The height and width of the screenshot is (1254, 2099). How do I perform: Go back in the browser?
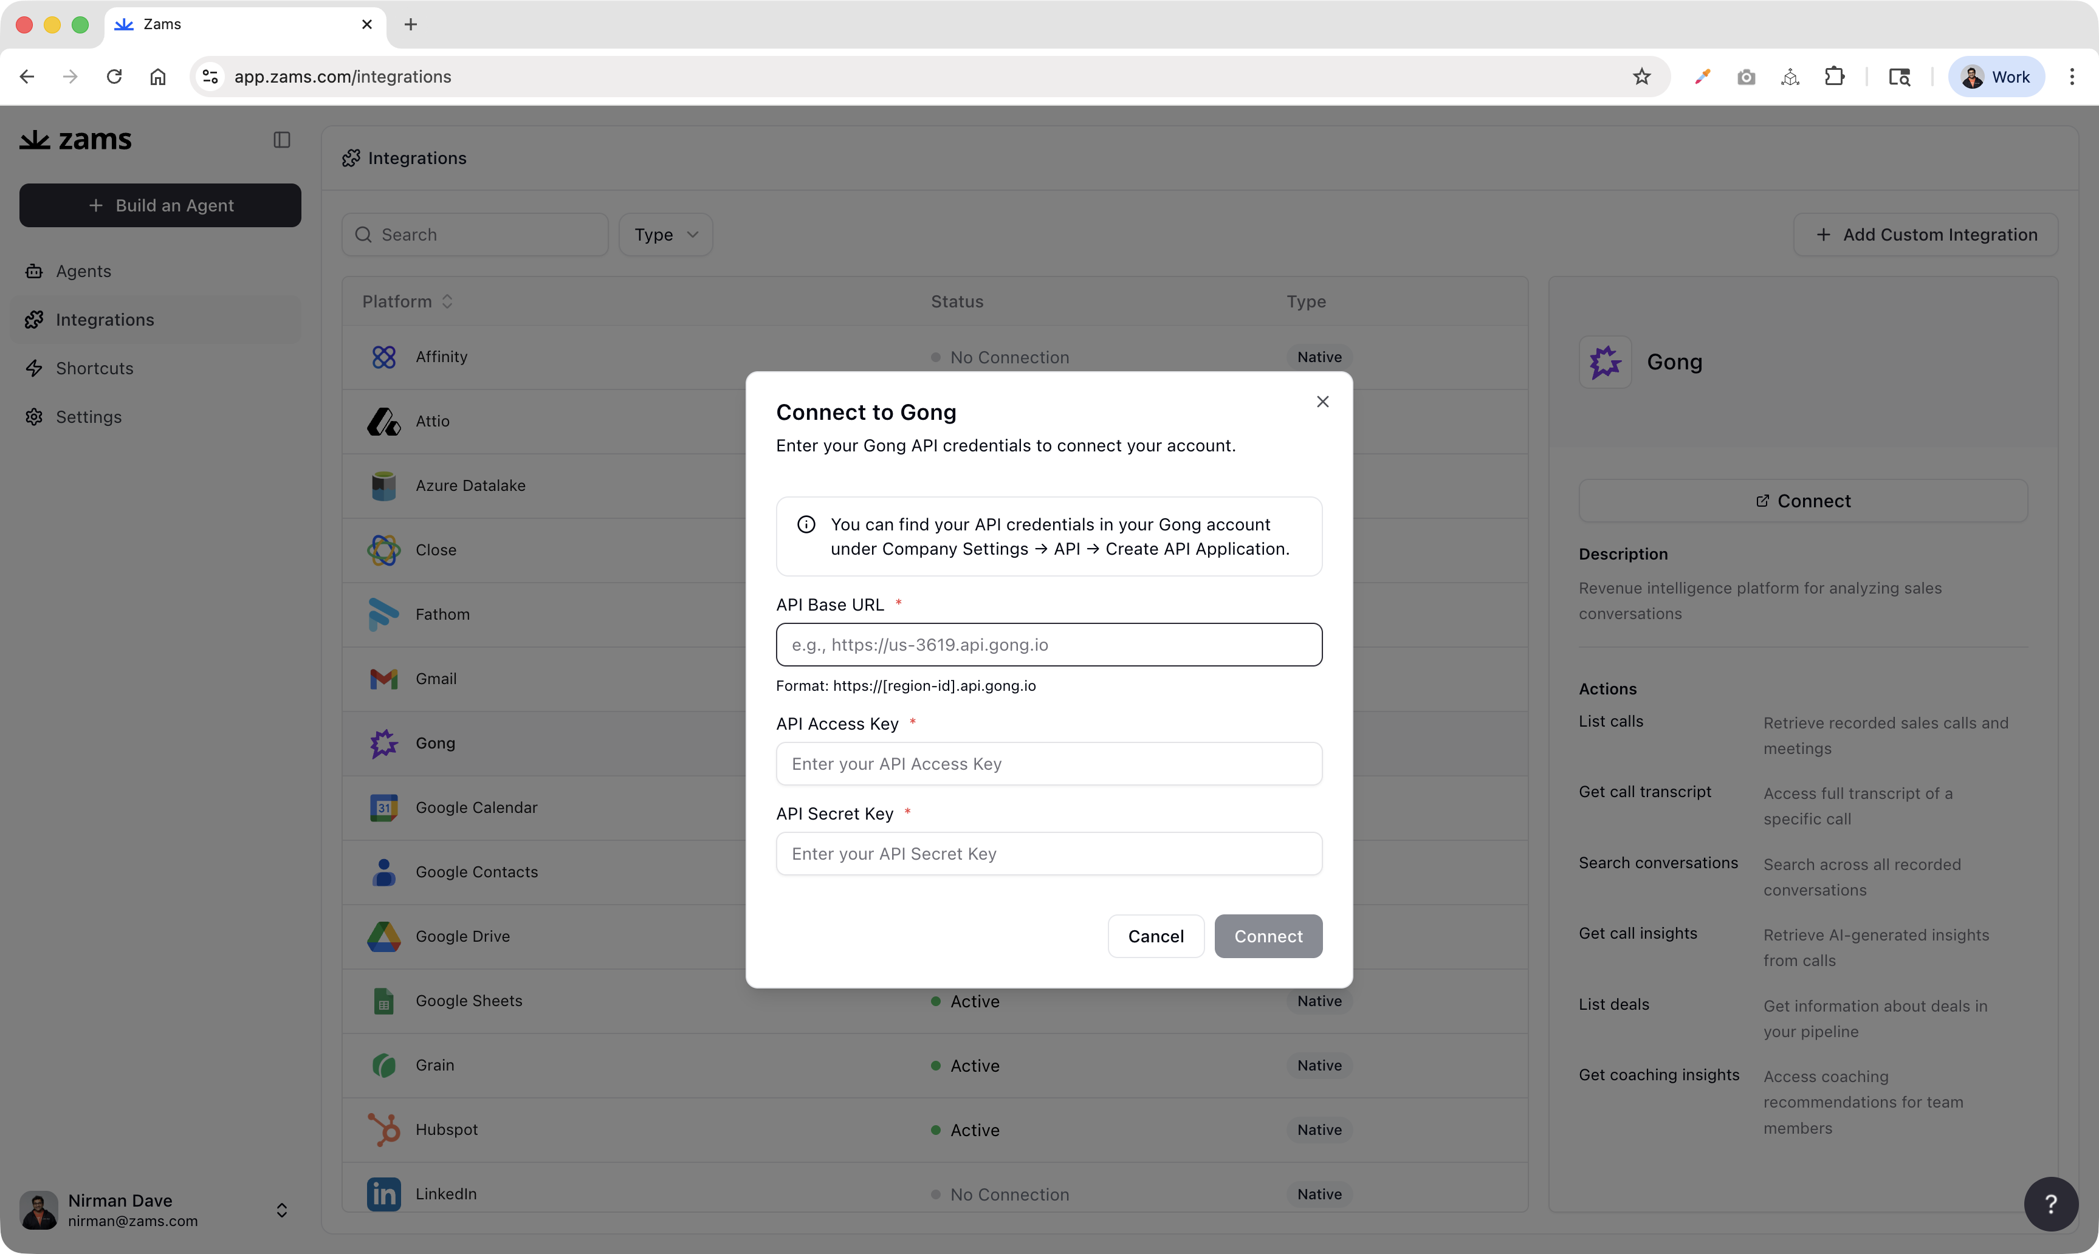click(x=27, y=77)
